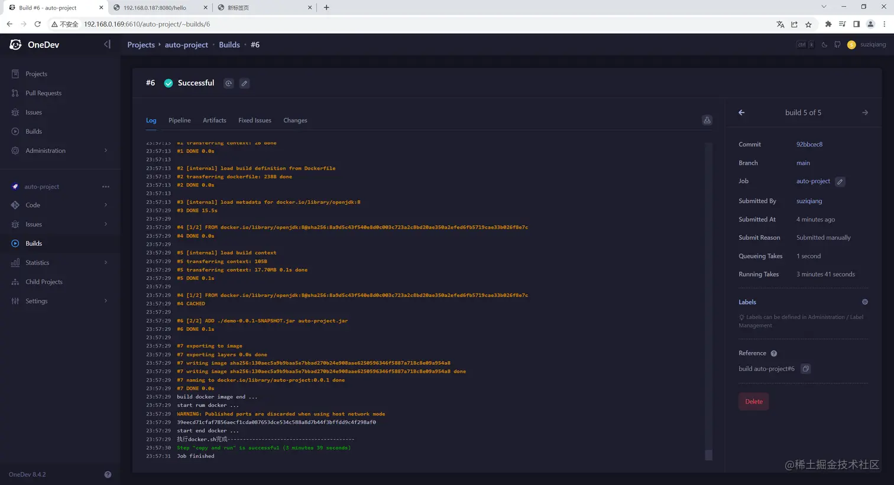The image size is (894, 485).
Task: Edit build with pencil icon near Successful
Action: (x=244, y=83)
